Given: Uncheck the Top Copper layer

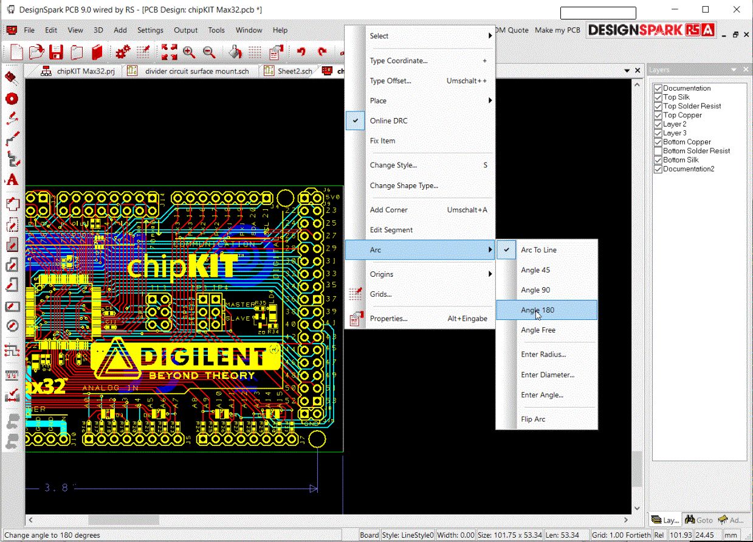Looking at the screenshot, I should [658, 115].
